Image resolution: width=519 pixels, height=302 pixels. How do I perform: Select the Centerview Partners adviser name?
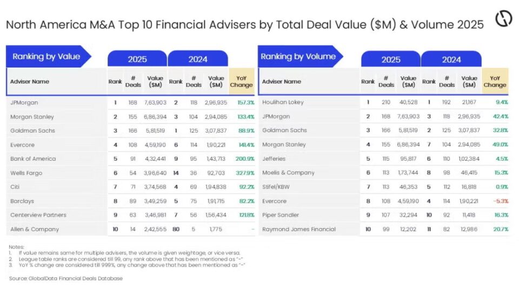(38, 215)
